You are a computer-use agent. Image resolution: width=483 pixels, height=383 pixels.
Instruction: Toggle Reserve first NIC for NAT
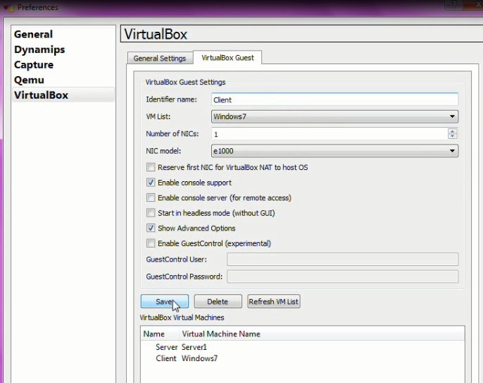pyautogui.click(x=151, y=167)
